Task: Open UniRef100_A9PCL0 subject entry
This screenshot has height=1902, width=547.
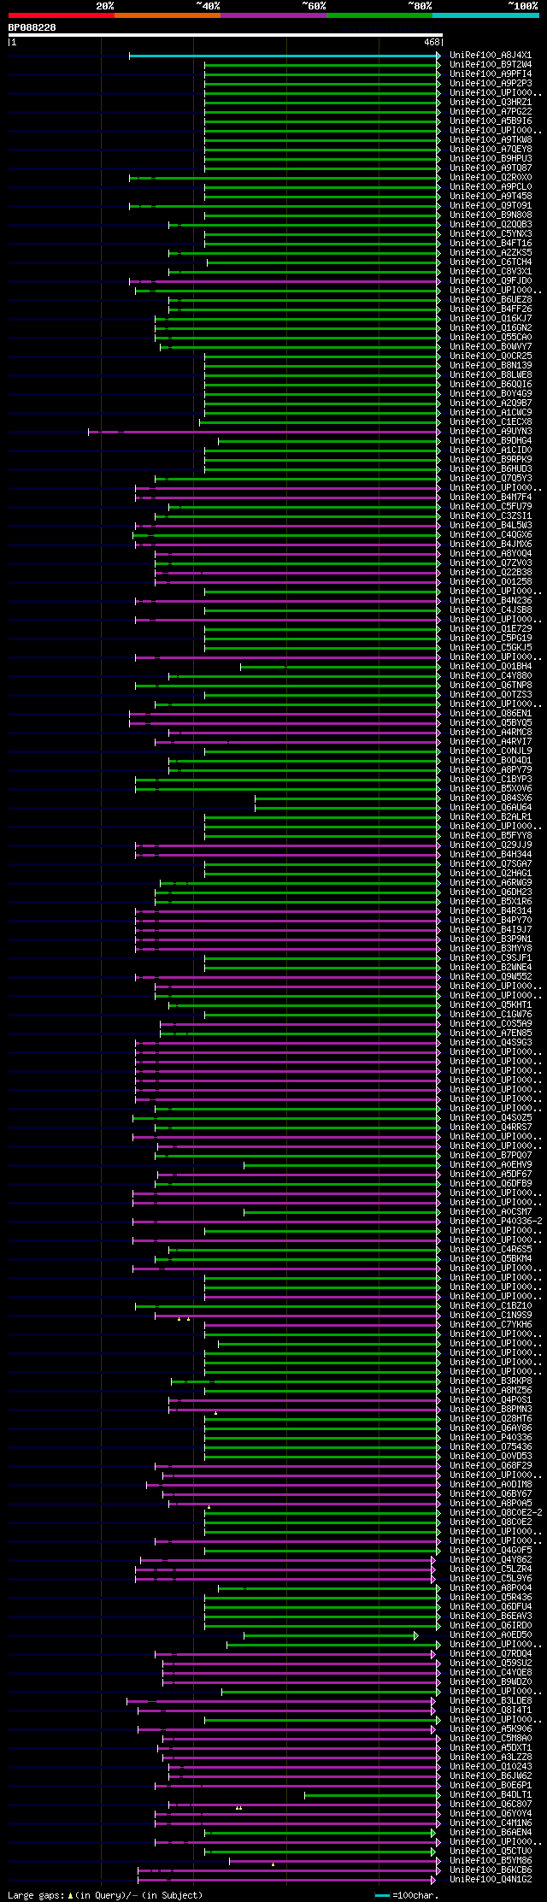Action: coord(491,187)
